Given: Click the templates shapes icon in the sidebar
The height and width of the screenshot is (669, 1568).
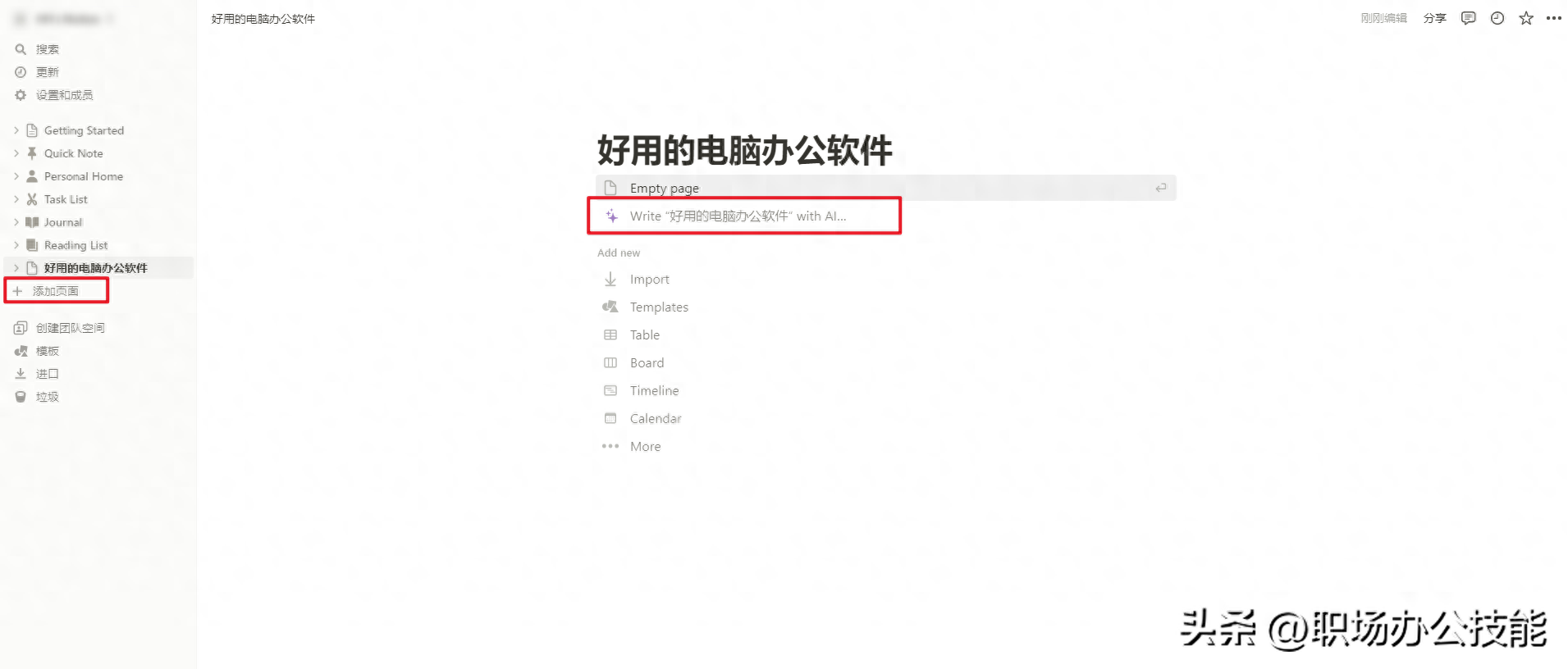Looking at the screenshot, I should [x=21, y=351].
